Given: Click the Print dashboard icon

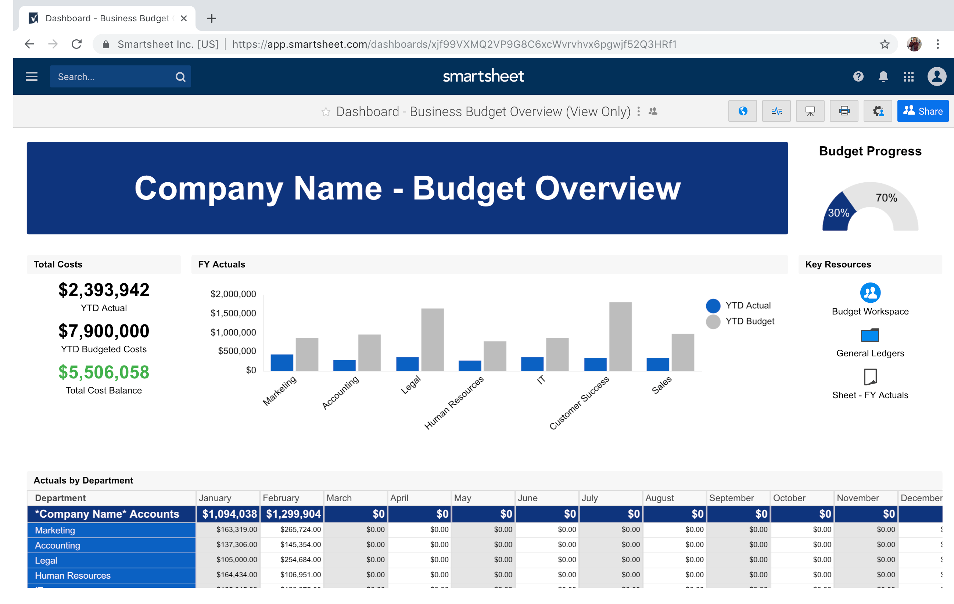Looking at the screenshot, I should pyautogui.click(x=844, y=111).
